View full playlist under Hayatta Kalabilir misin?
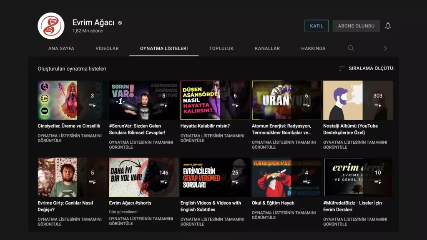 (212, 138)
